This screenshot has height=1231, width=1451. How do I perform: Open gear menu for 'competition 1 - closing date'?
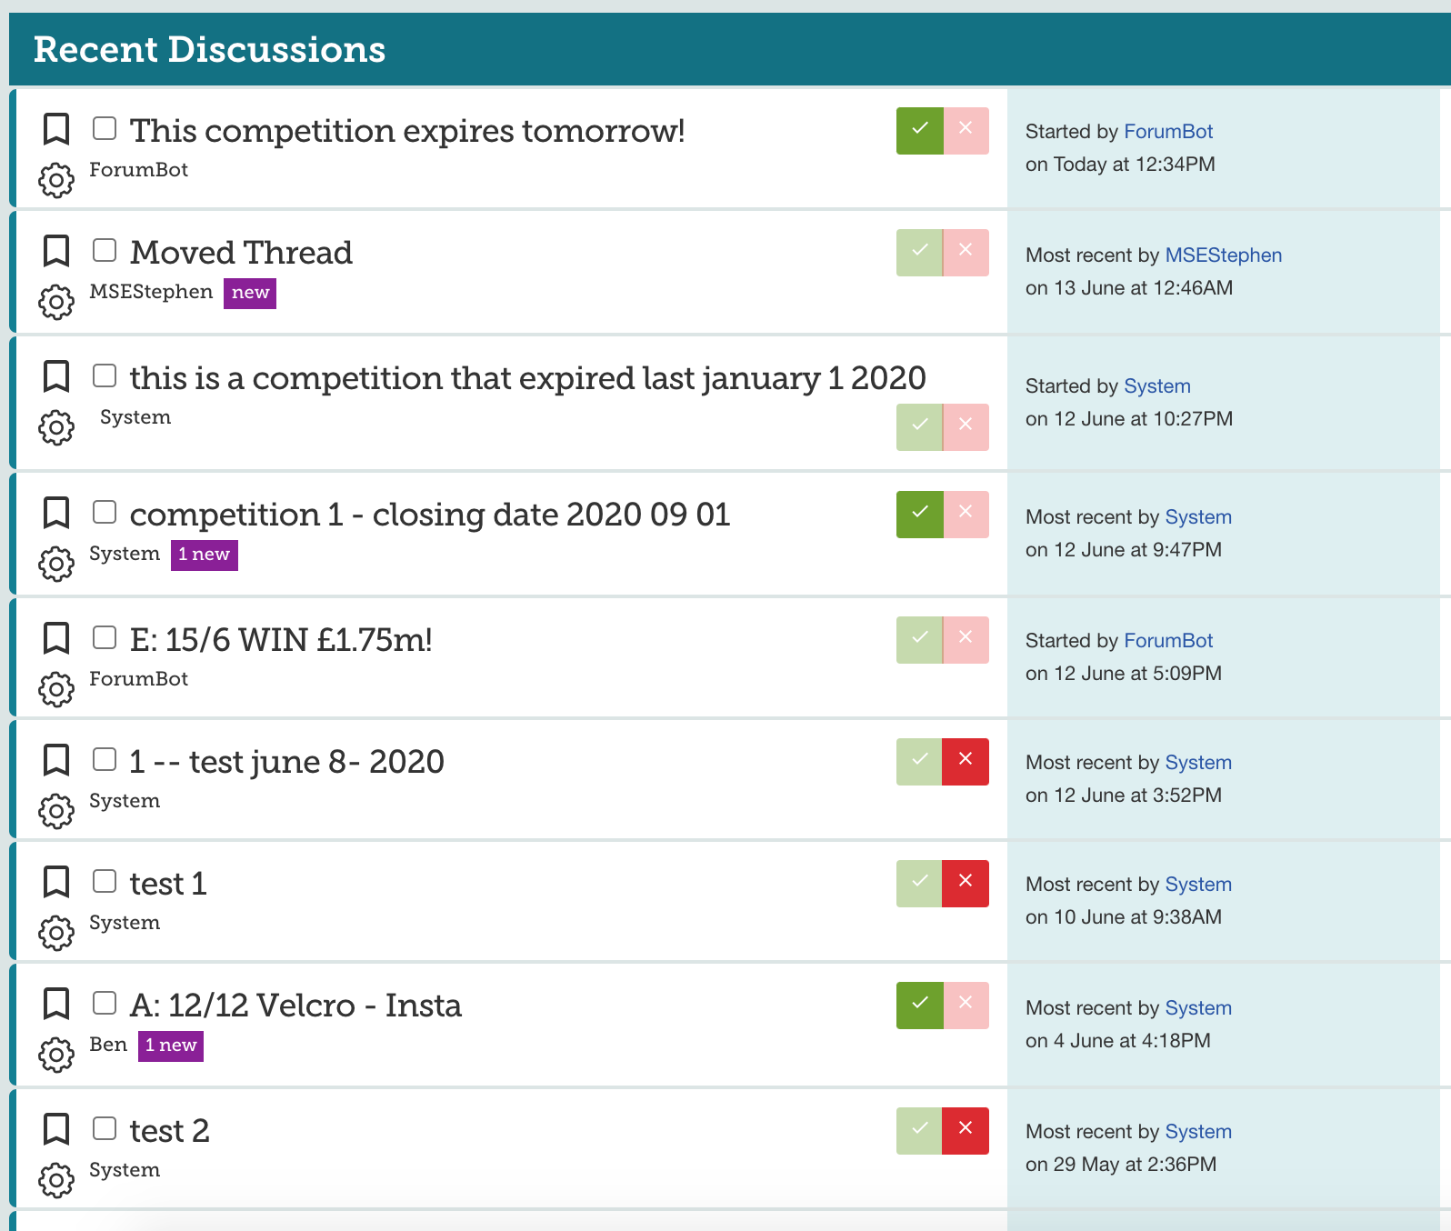(56, 564)
